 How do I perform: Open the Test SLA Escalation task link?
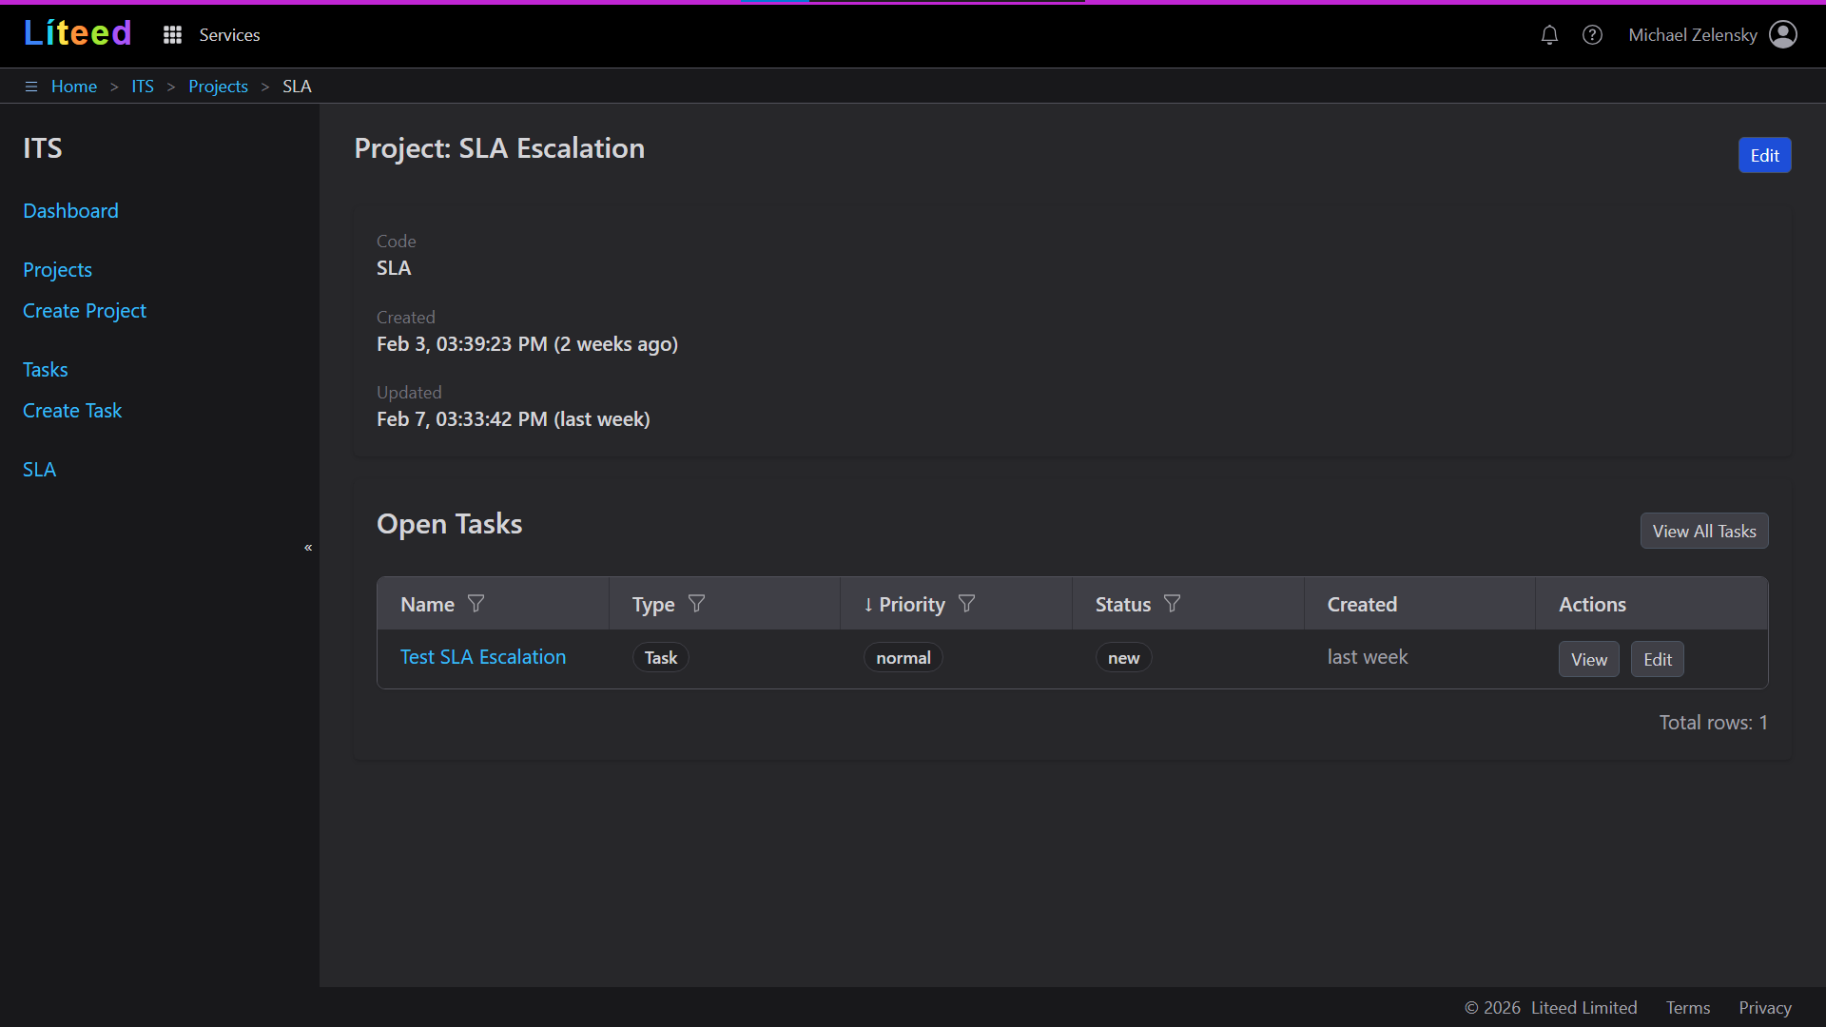(483, 657)
